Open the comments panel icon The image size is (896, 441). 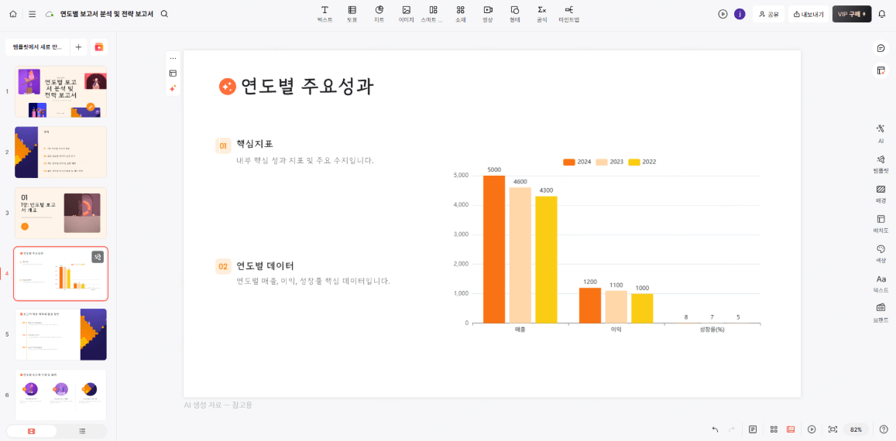point(881,48)
